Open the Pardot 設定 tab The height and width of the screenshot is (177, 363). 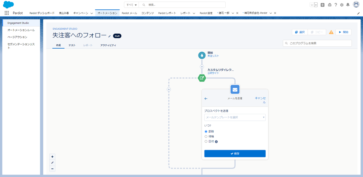[x=206, y=13]
